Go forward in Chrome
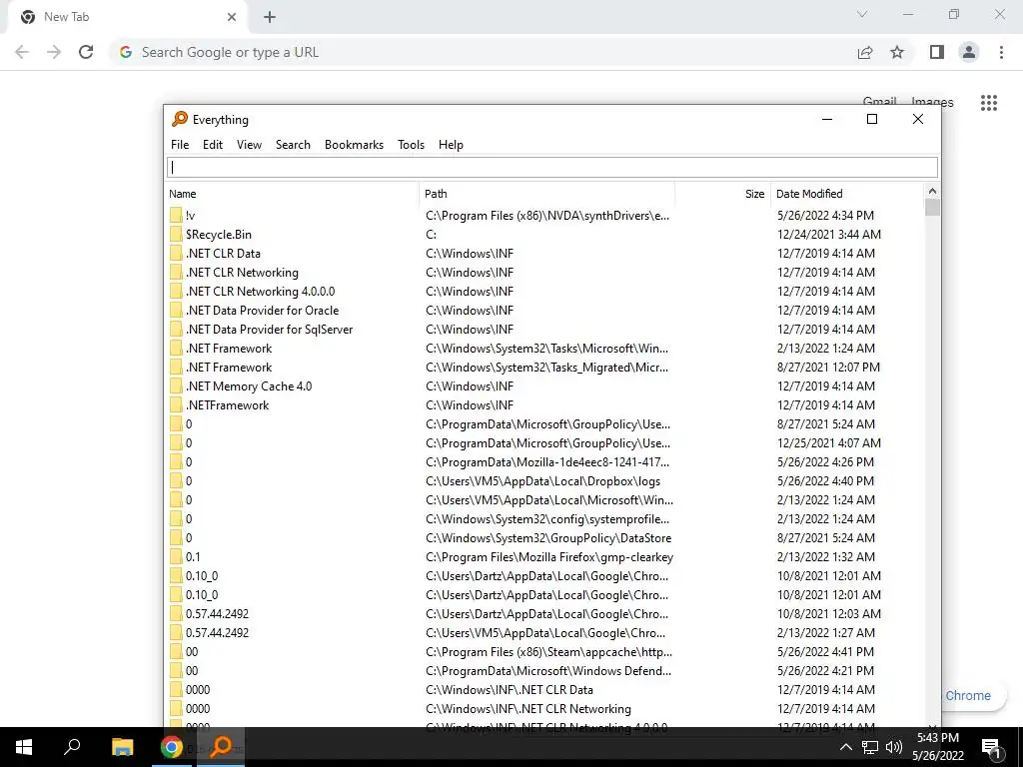 click(x=54, y=52)
